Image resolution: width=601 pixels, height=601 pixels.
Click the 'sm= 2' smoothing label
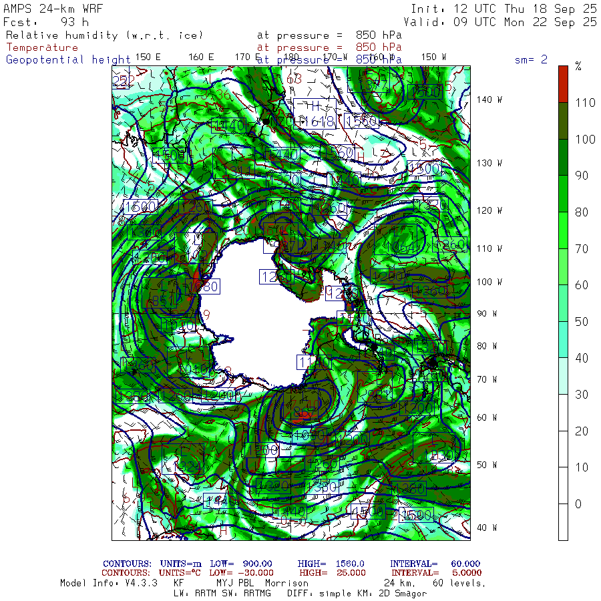pos(531,59)
